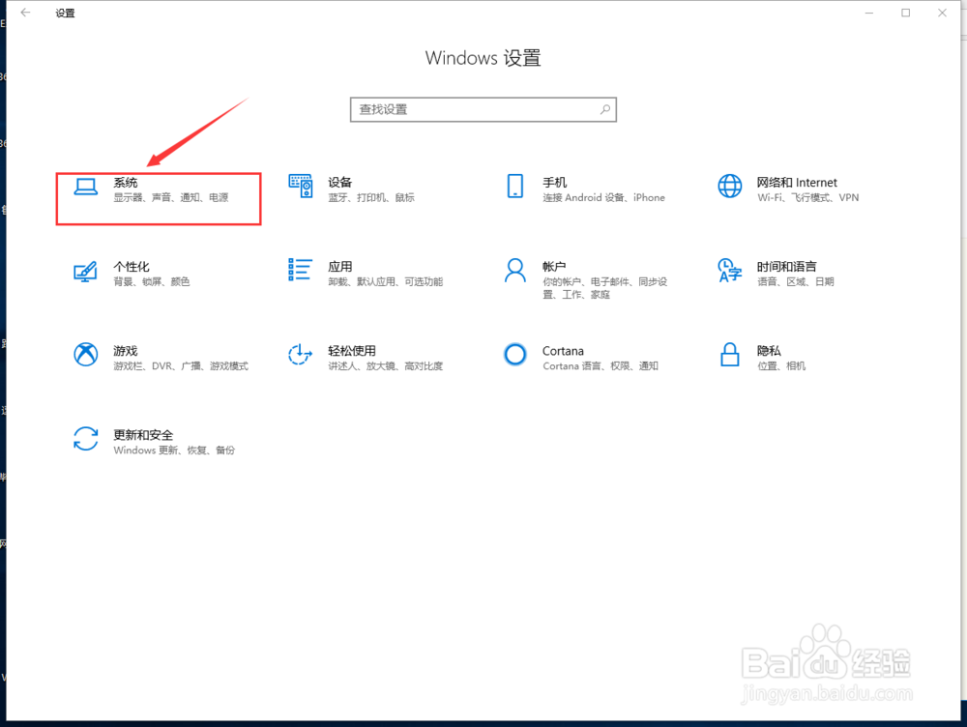Click the 时间和语言 clock-letter icon

coord(729,270)
